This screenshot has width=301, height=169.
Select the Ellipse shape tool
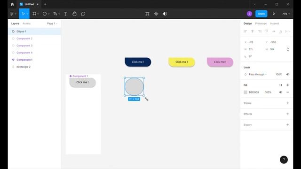(x=45, y=14)
